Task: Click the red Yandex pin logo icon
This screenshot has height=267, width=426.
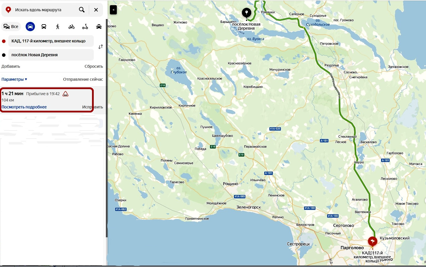Action: point(8,10)
